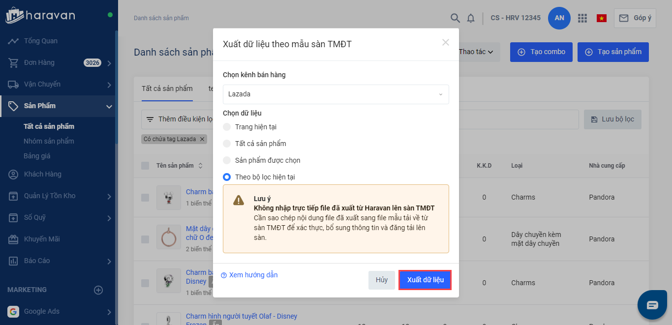The image size is (672, 325).
Task: Select 'Theo bộ lọc hiện tại' radio
Action: pyautogui.click(x=227, y=177)
